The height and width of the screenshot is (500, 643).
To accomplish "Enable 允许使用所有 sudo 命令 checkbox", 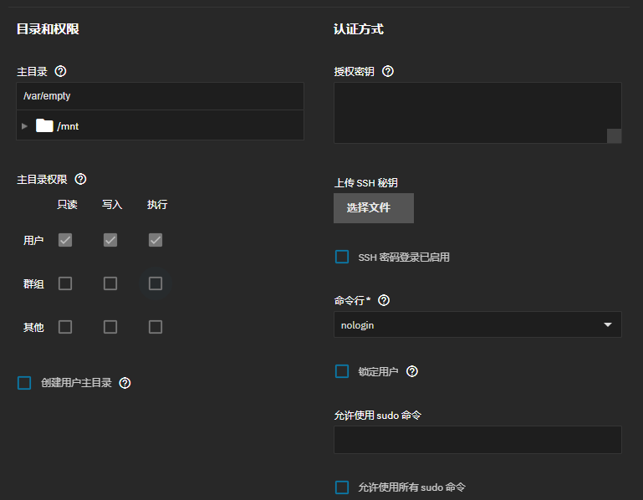I will click(x=342, y=487).
